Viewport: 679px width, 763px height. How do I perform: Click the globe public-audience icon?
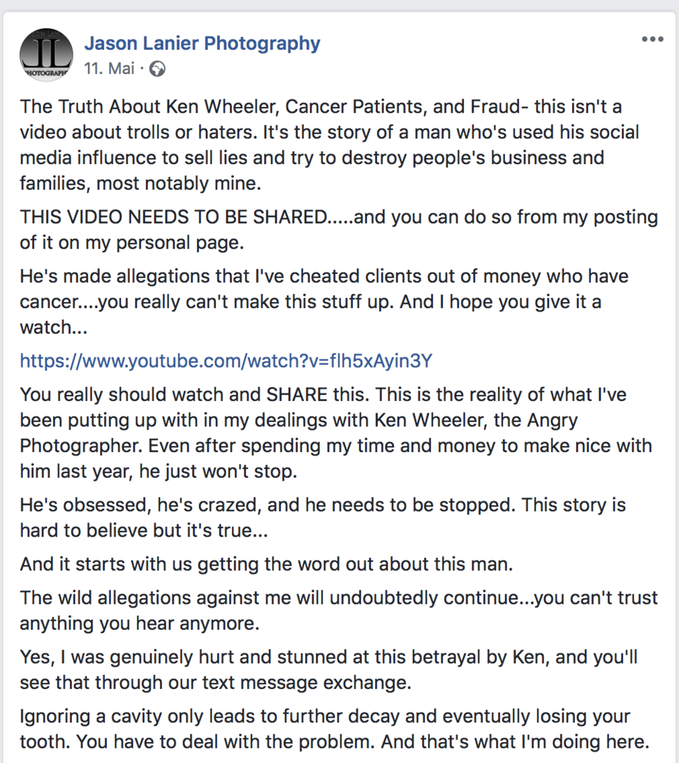point(158,68)
